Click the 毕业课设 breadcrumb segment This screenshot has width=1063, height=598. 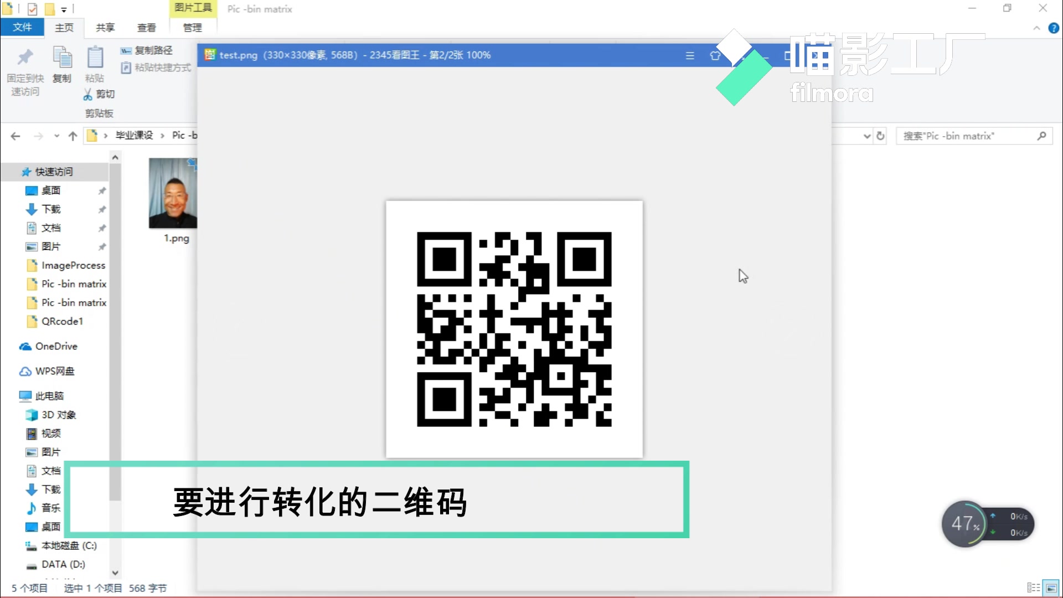click(134, 135)
